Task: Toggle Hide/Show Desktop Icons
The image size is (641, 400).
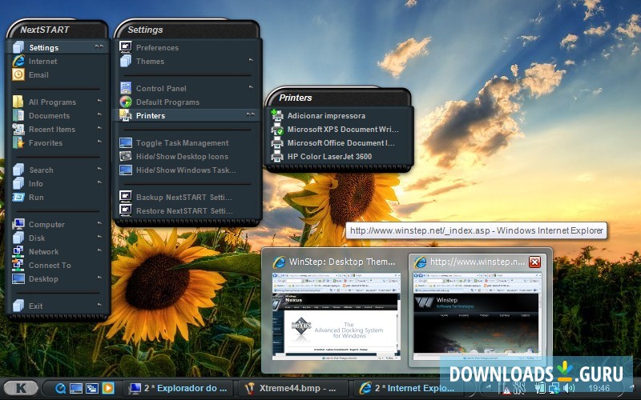Action: (x=182, y=157)
